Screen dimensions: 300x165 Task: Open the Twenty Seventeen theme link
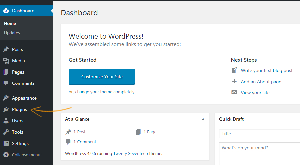[131, 154]
